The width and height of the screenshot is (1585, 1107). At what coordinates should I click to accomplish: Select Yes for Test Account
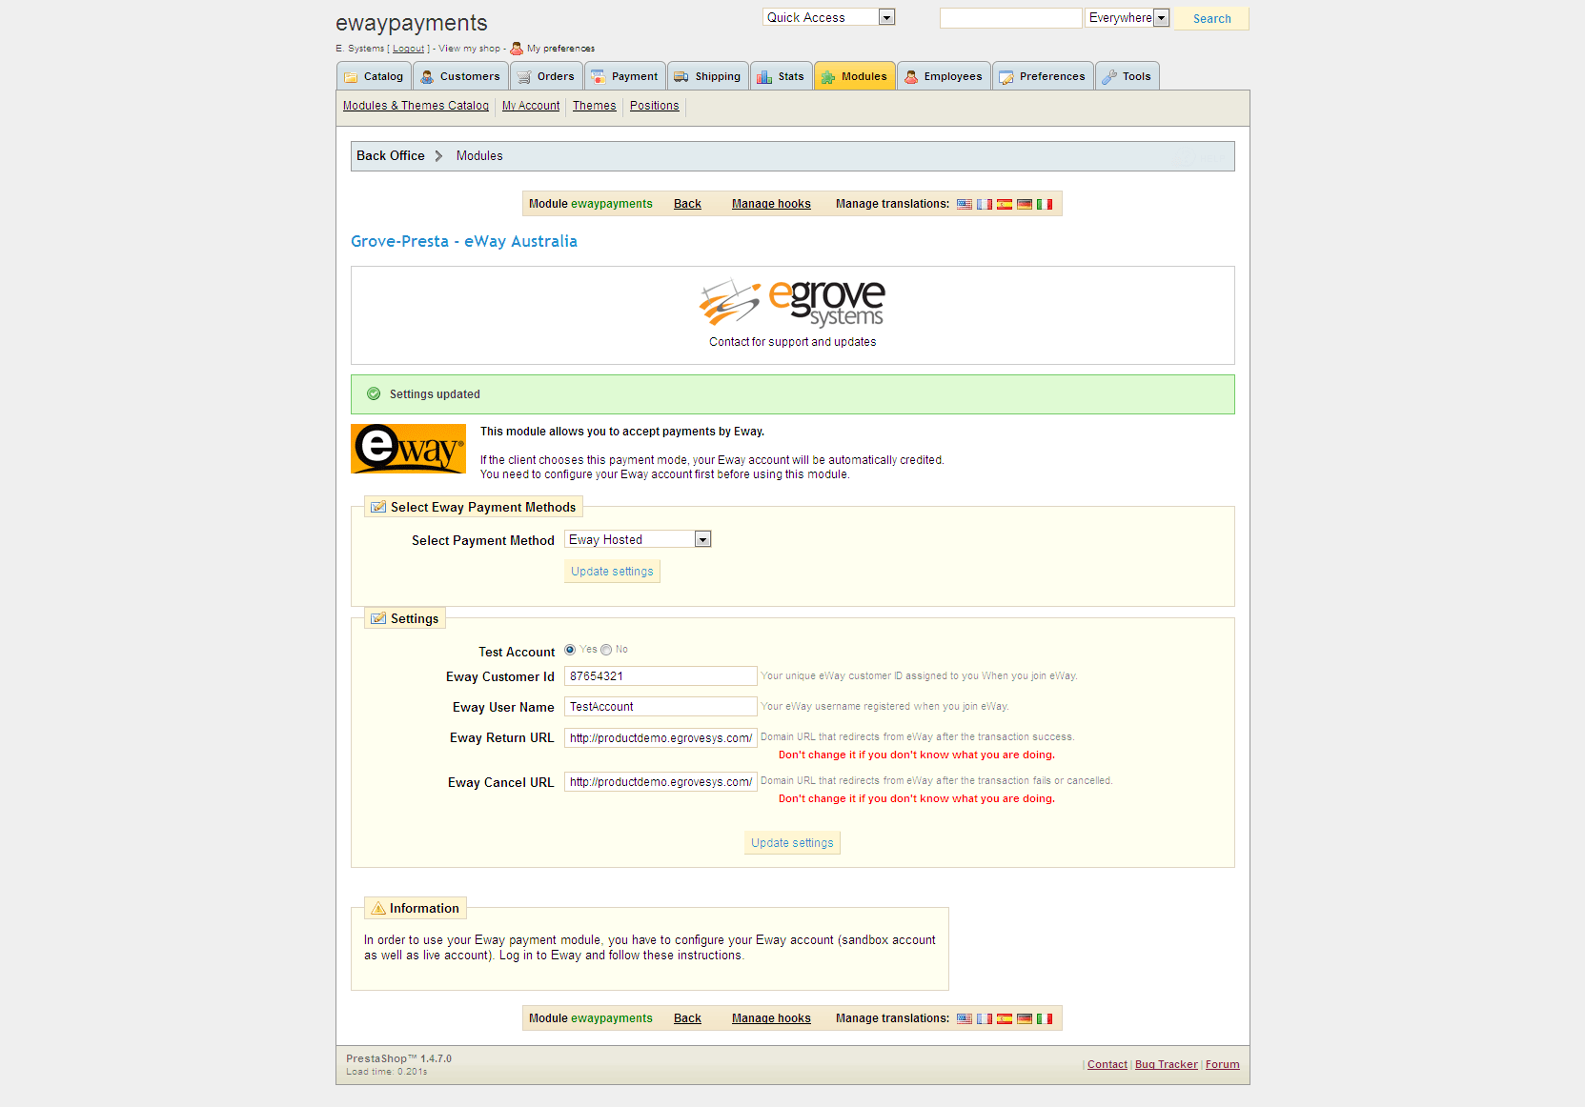(x=571, y=649)
